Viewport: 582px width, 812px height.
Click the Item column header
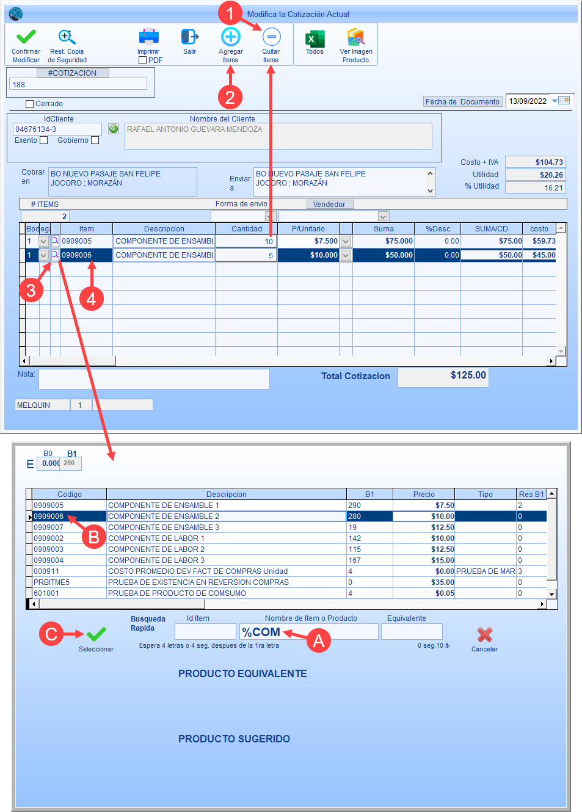(86, 229)
